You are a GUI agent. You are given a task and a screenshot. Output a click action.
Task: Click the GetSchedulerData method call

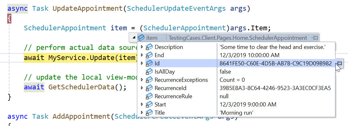coord(81,87)
